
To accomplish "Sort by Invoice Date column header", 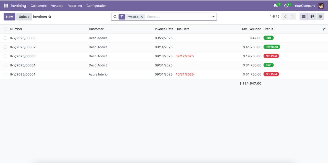I will click(164, 29).
